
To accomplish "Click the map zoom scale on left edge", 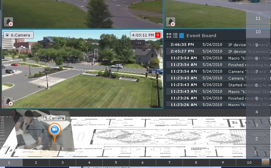I will coord(3,134).
